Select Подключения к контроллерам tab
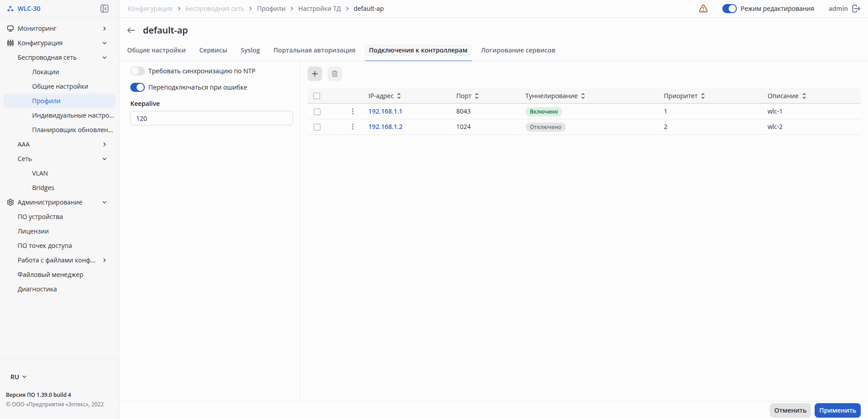Image resolution: width=868 pixels, height=419 pixels. point(418,50)
